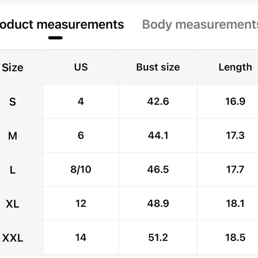The height and width of the screenshot is (258, 258).
Task: Click the US size 14 cell
Action: click(81, 238)
